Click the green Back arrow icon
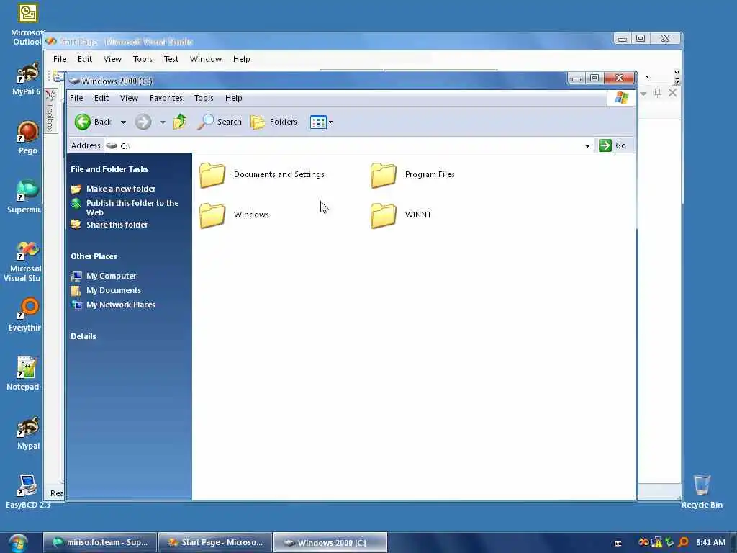737x553 pixels. pyautogui.click(x=82, y=122)
